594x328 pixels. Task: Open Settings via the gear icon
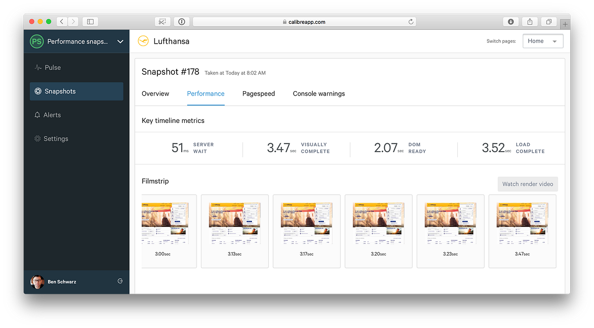[x=37, y=139]
